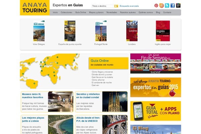Open 'Albula desde el tren' article
The image size is (201, 134).
88,119
